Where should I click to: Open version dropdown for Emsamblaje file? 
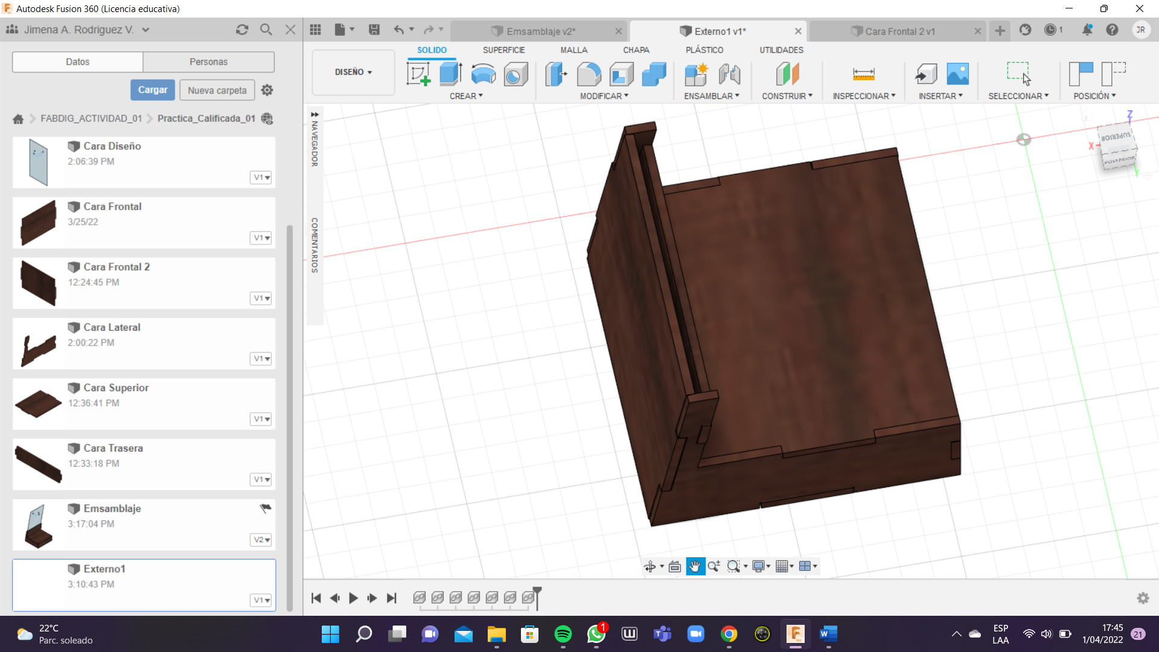click(261, 540)
